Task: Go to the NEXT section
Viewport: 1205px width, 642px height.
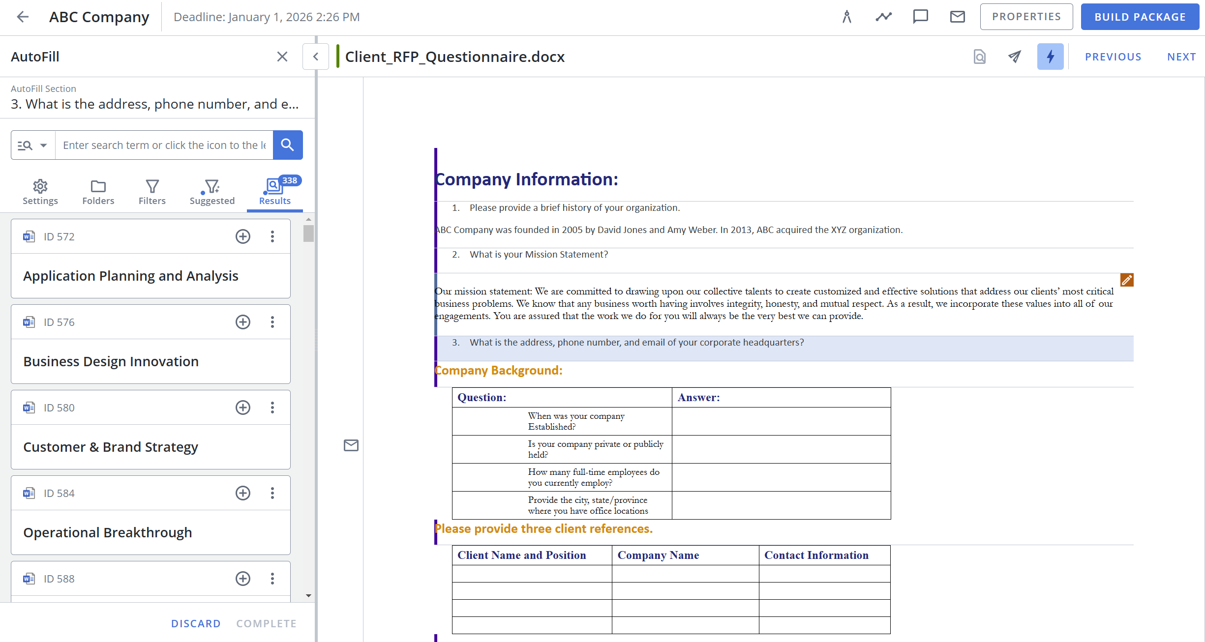Action: coord(1181,57)
